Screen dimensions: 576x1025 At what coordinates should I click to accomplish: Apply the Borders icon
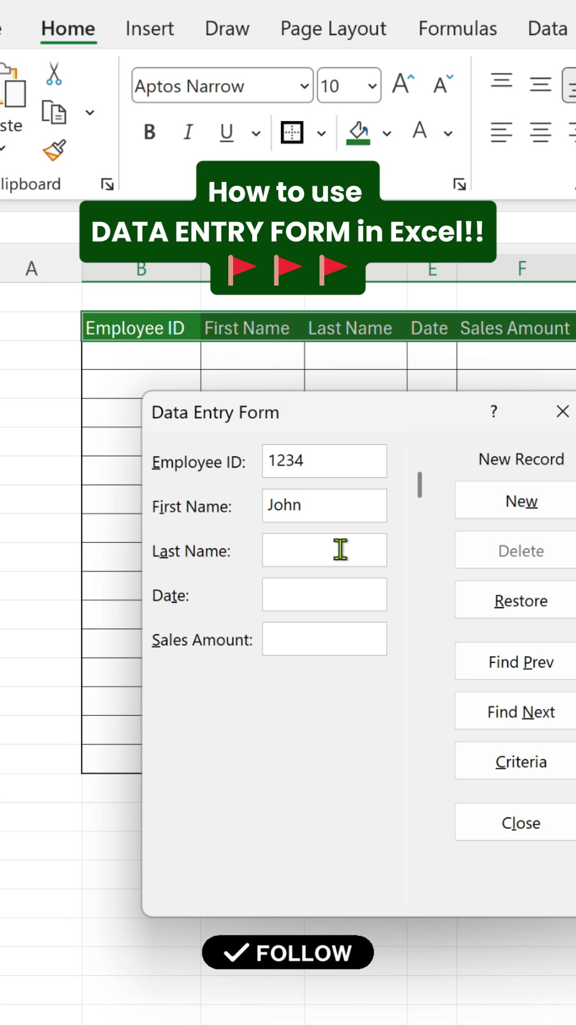click(292, 132)
